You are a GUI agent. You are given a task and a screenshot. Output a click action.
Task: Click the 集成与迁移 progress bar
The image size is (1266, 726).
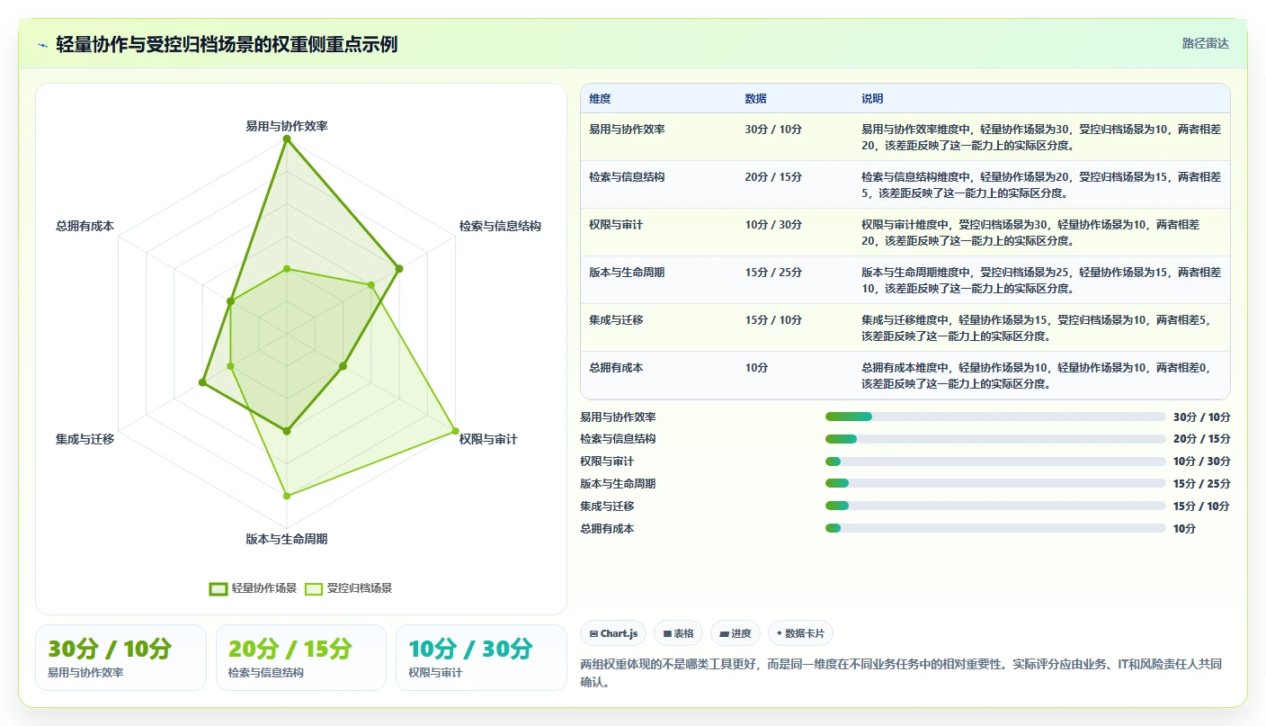tap(995, 506)
